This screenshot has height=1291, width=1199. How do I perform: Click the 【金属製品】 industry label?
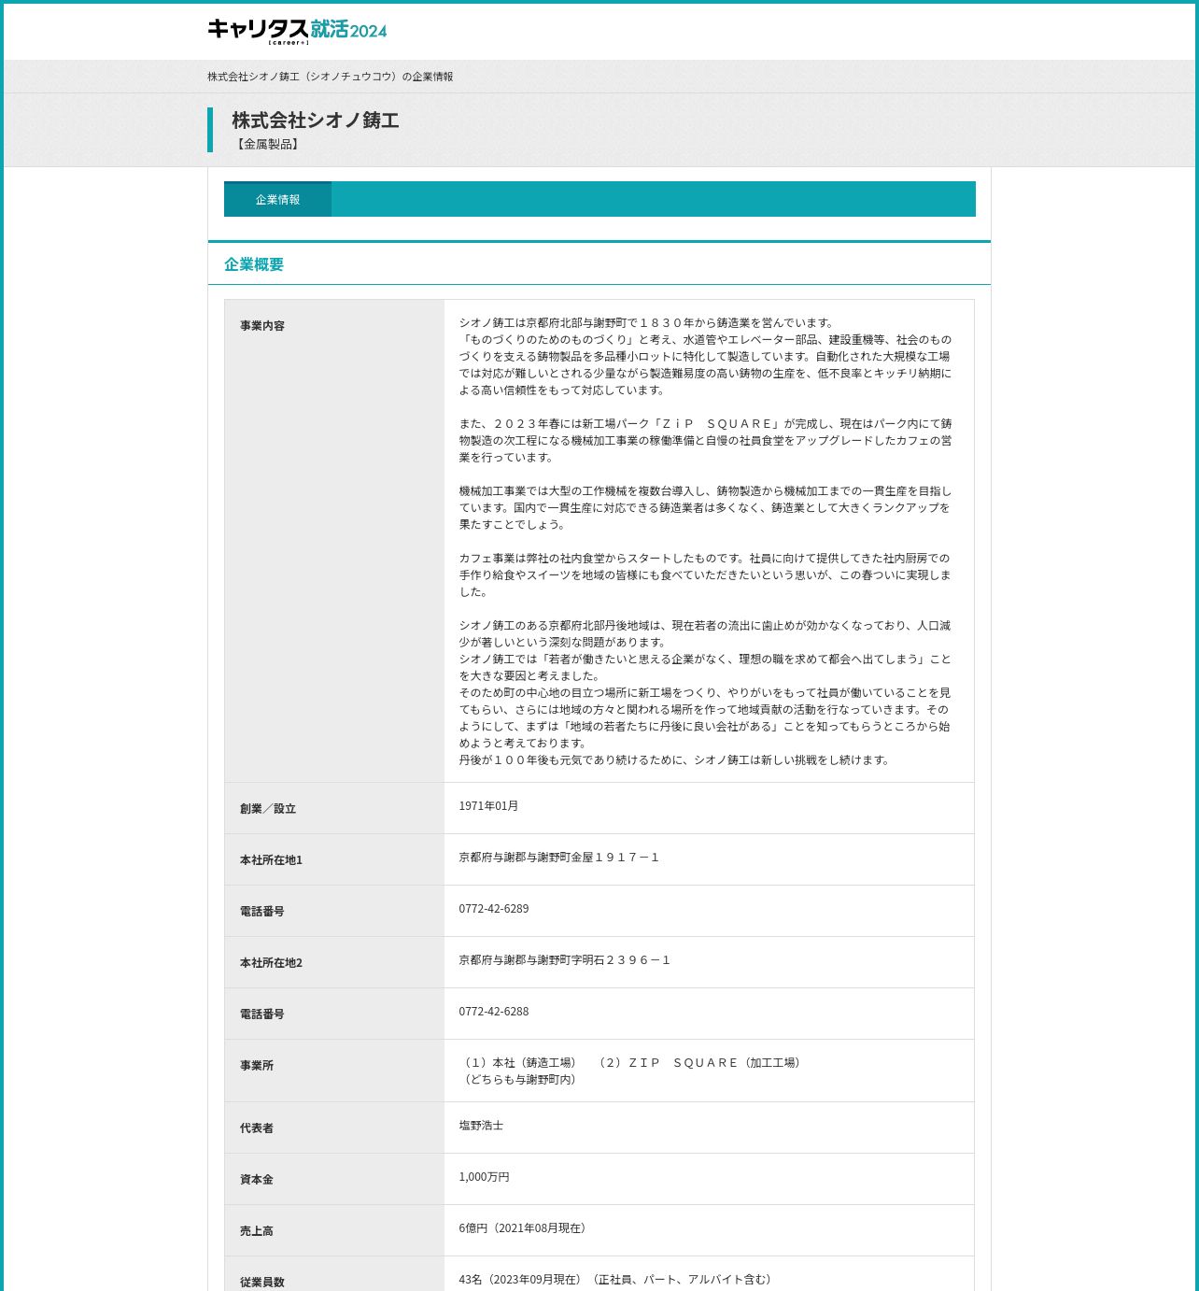pyautogui.click(x=267, y=144)
